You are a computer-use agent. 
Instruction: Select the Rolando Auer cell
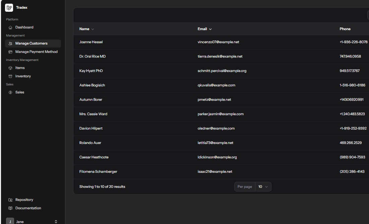coord(90,143)
